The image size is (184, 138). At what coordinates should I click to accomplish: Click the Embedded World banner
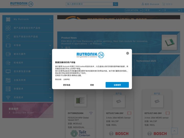coord(119,17)
